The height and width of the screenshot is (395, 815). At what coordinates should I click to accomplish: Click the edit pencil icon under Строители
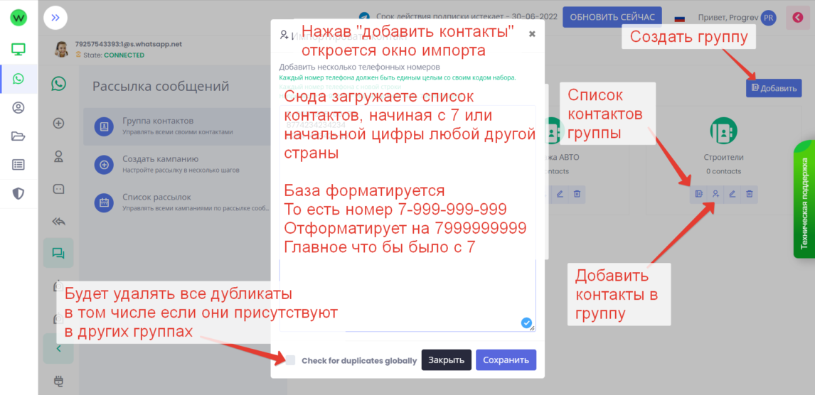[733, 193]
